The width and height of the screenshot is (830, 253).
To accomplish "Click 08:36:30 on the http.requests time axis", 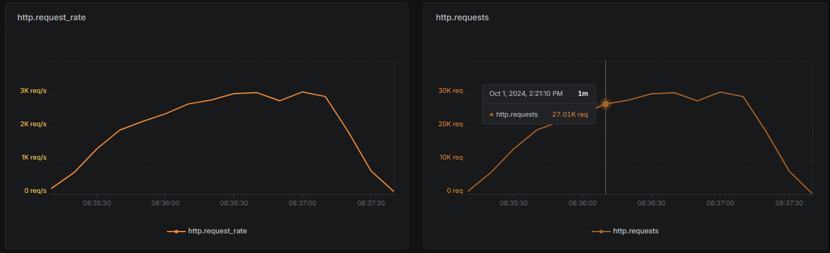I will click(651, 203).
